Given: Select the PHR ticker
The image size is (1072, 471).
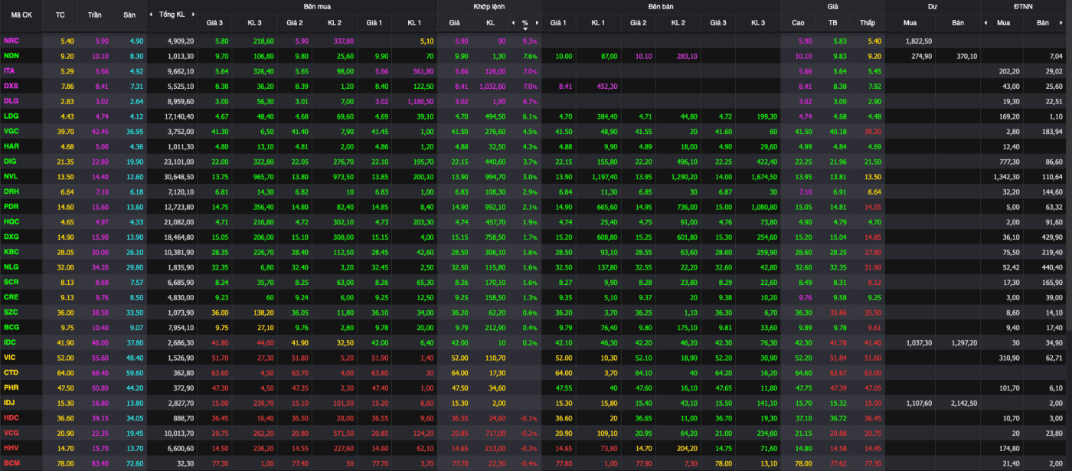Looking at the screenshot, I should 11,387.
